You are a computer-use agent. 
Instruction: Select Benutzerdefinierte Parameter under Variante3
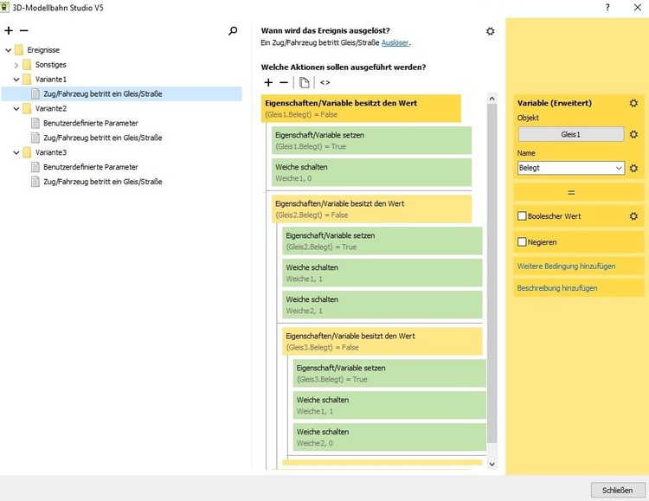pyautogui.click(x=90, y=167)
